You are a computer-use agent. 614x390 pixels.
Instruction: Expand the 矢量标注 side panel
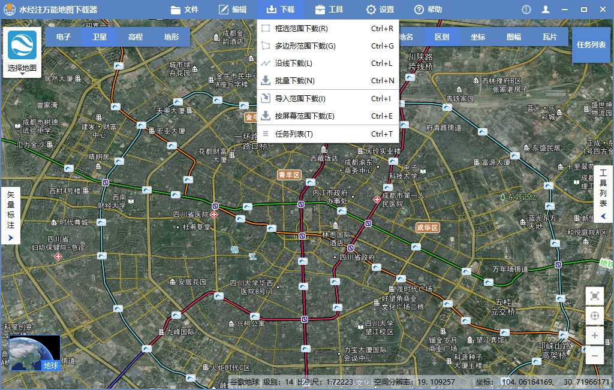[11, 216]
